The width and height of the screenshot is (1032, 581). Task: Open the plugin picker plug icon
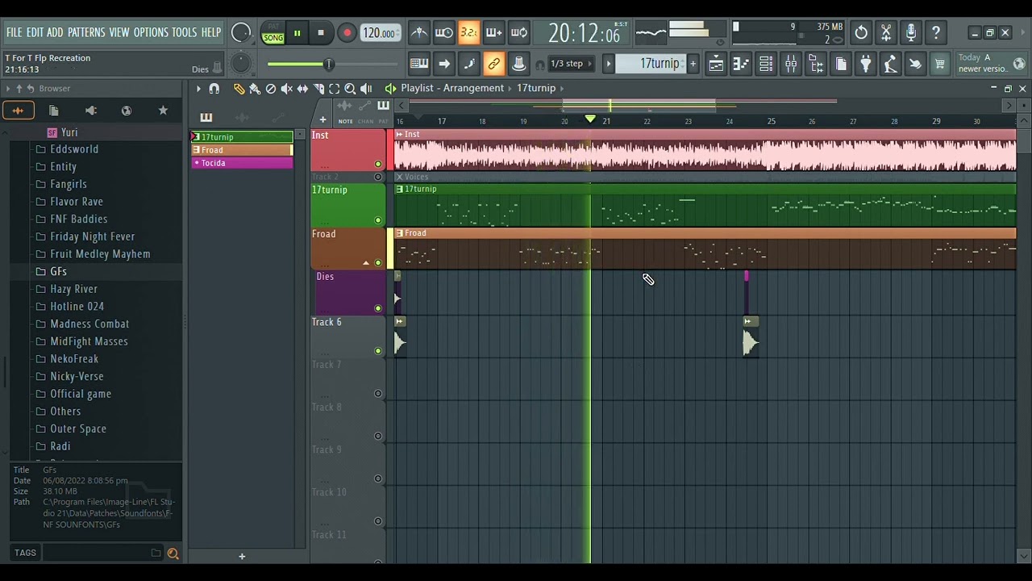tap(865, 64)
